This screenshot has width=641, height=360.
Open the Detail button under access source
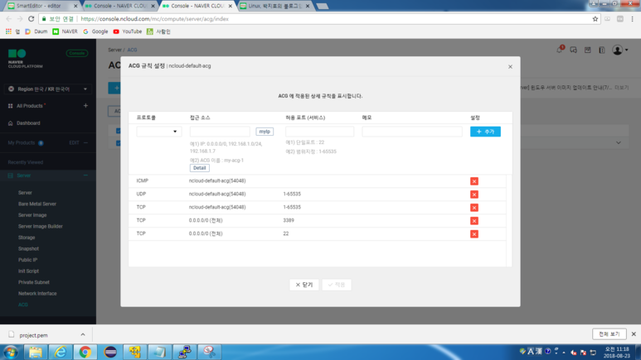(x=200, y=168)
